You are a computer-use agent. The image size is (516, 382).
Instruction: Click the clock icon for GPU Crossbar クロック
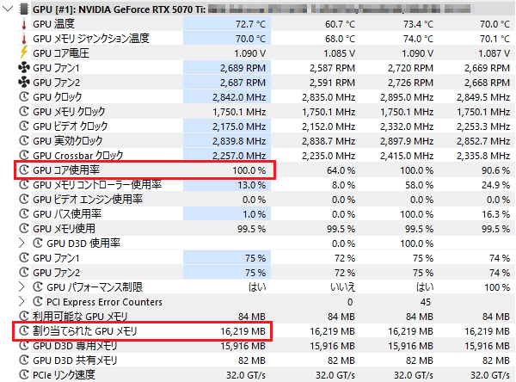click(x=24, y=155)
